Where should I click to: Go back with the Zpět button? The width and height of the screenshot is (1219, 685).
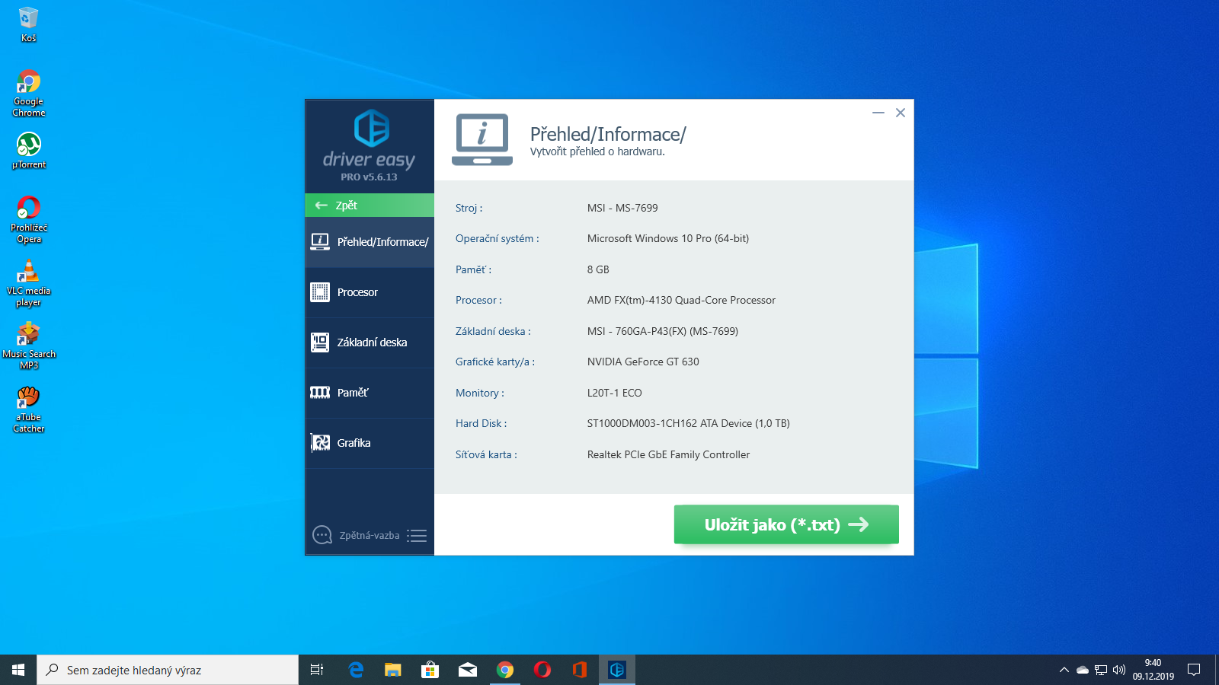(x=370, y=205)
